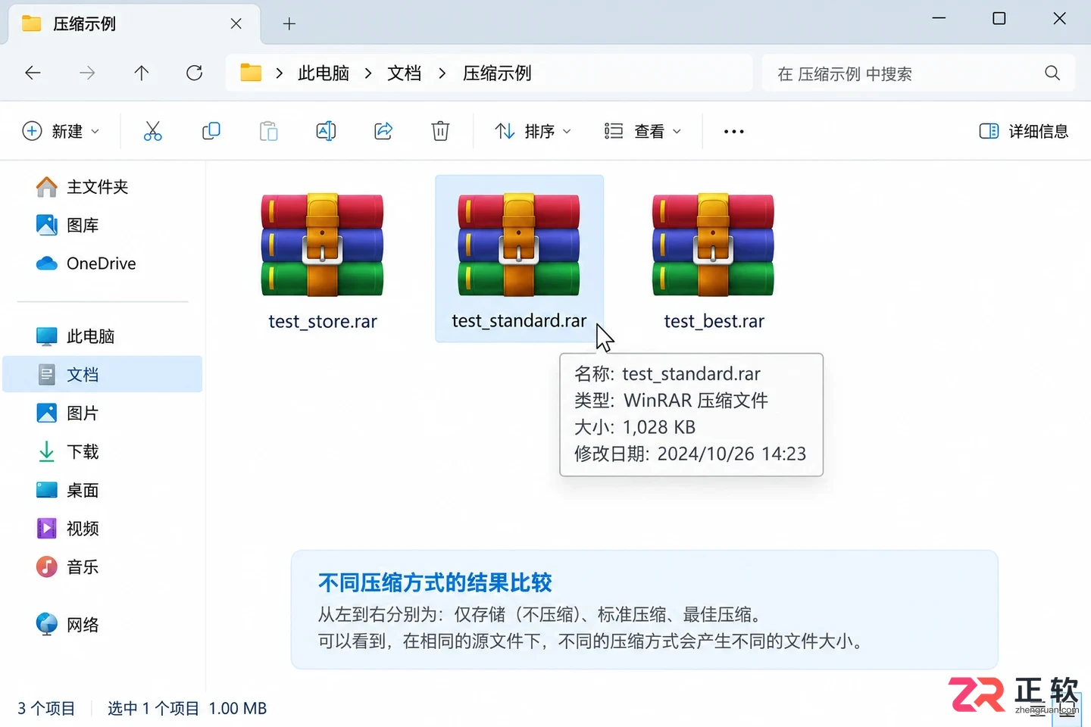
Task: Click the Rename icon in toolbar
Action: [326, 131]
